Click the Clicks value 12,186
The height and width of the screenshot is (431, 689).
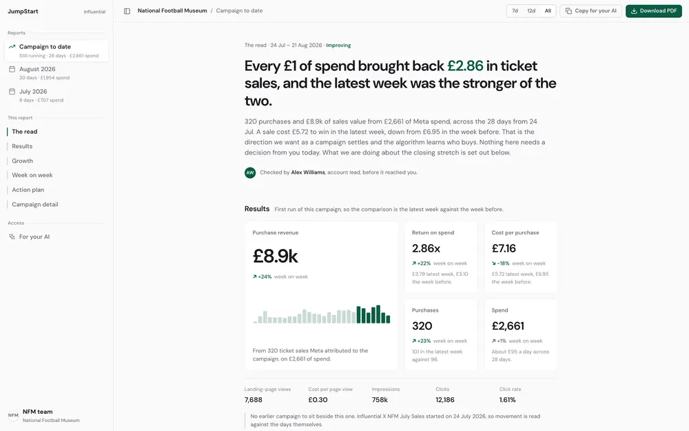444,400
